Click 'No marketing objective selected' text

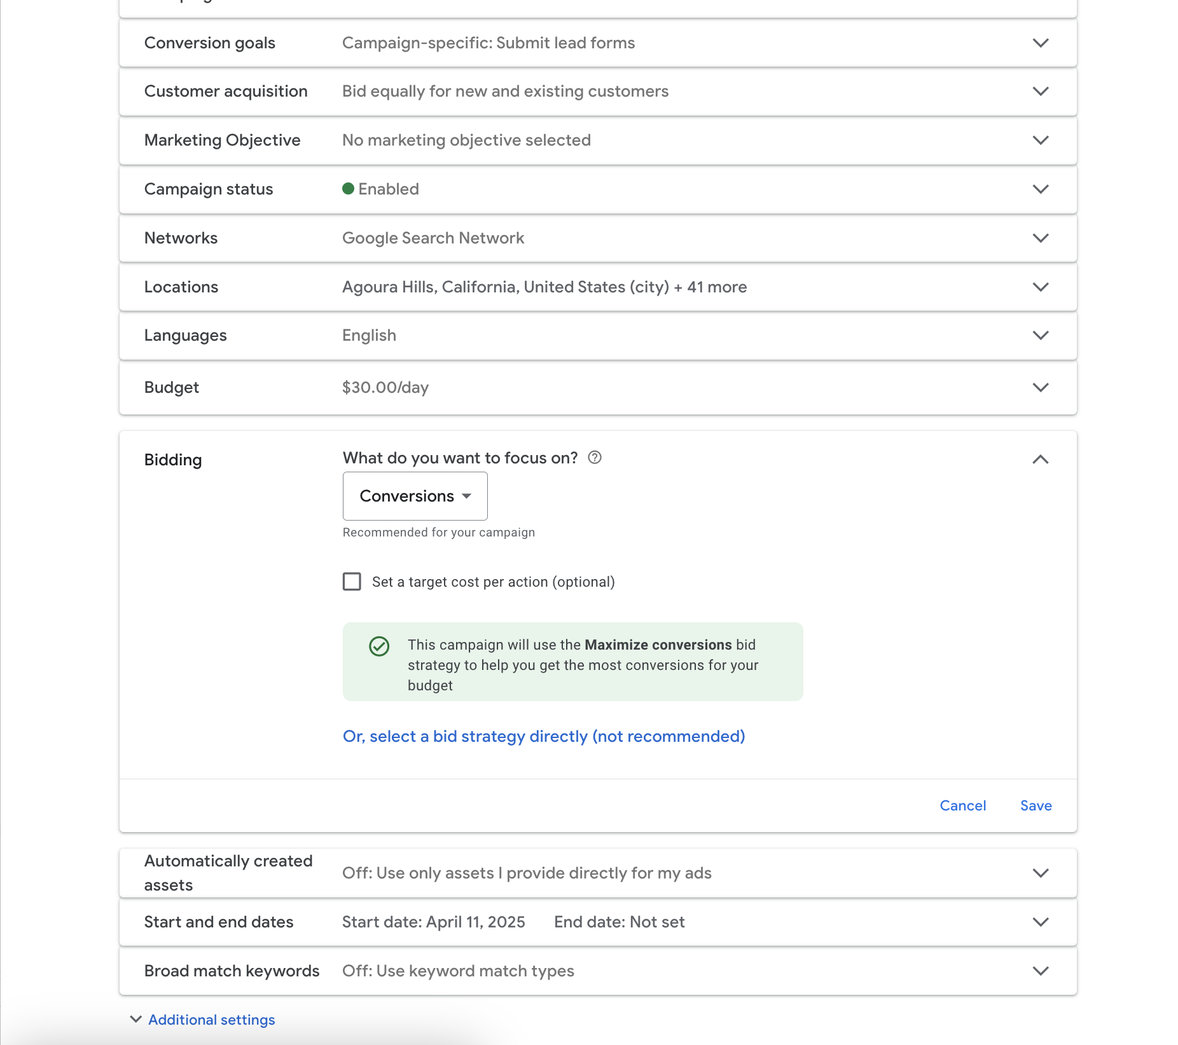click(x=466, y=140)
